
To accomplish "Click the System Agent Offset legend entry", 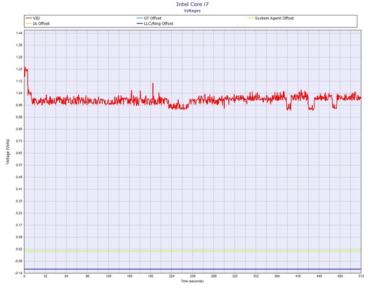I will (x=271, y=18).
